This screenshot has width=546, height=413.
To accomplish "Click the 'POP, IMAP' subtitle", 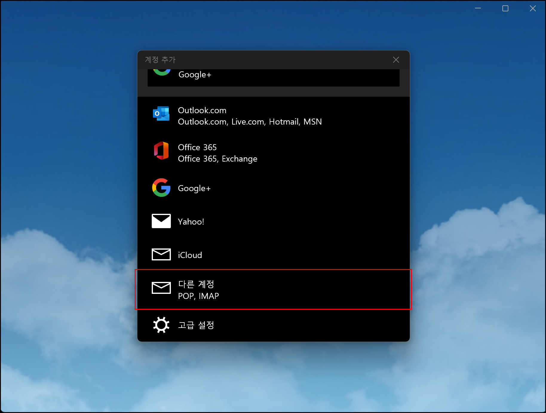I will 198,296.
